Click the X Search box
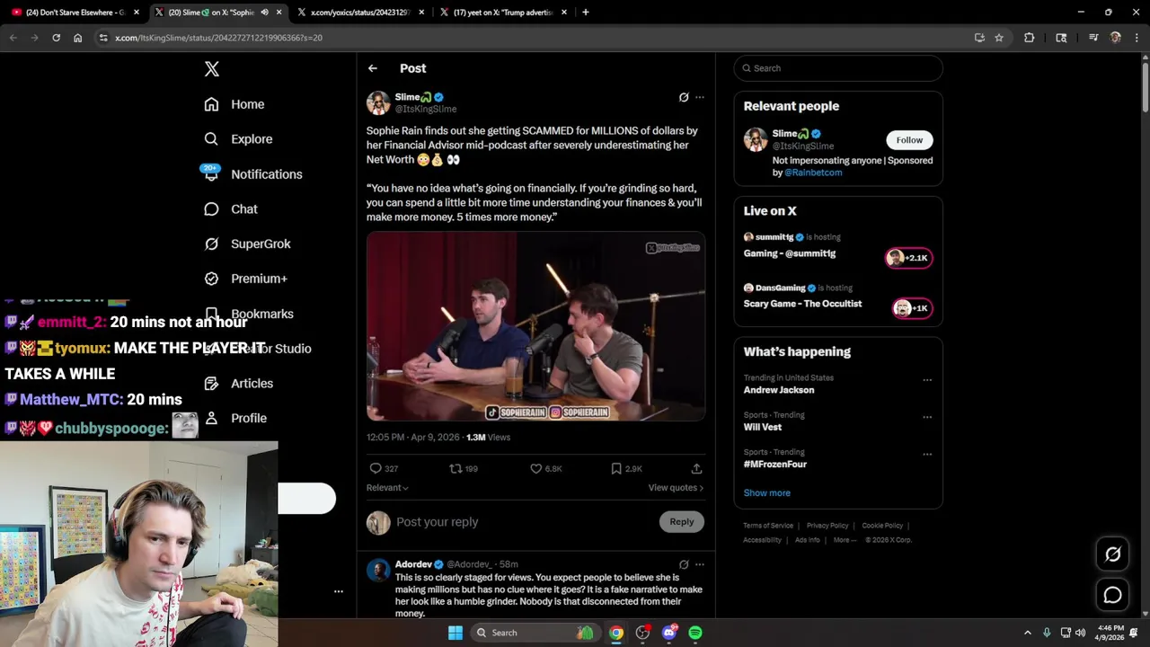1150x647 pixels. pos(838,68)
